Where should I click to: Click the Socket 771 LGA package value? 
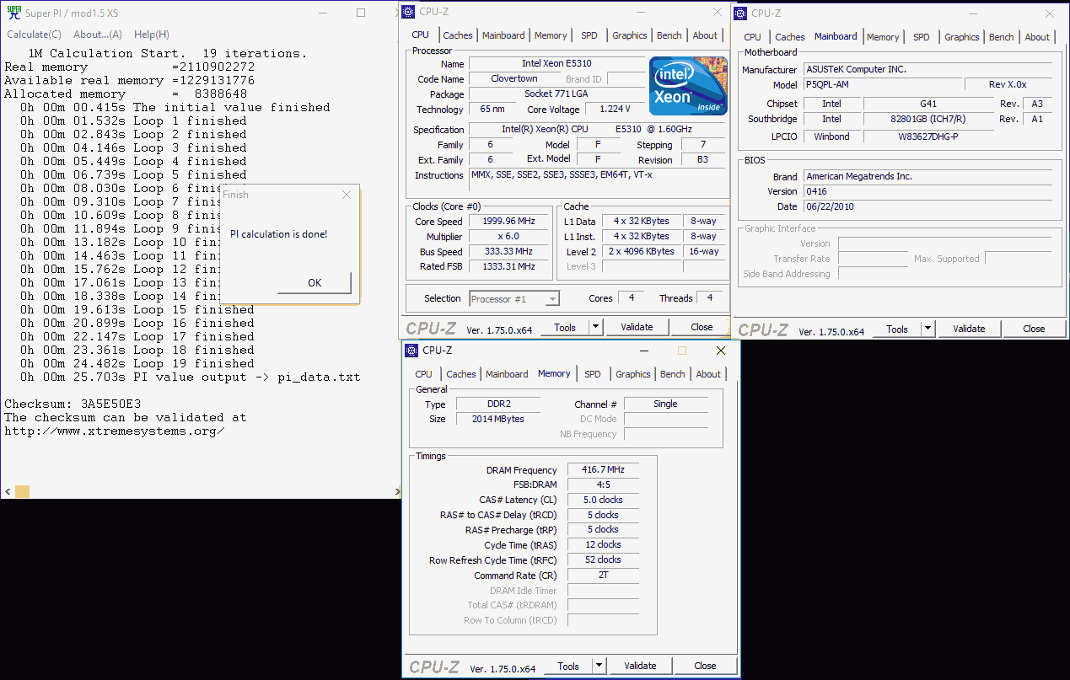556,94
